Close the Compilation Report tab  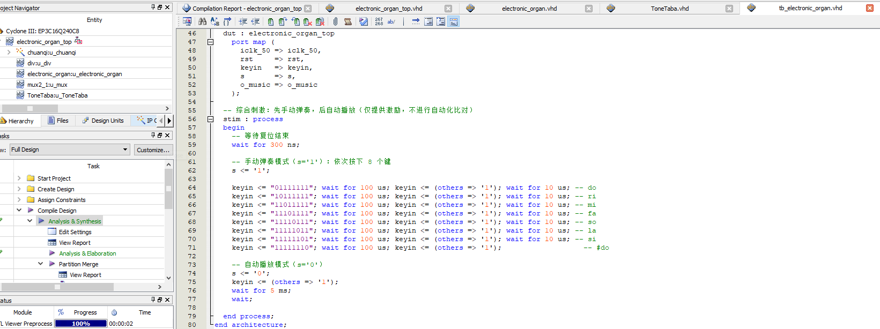(x=307, y=9)
